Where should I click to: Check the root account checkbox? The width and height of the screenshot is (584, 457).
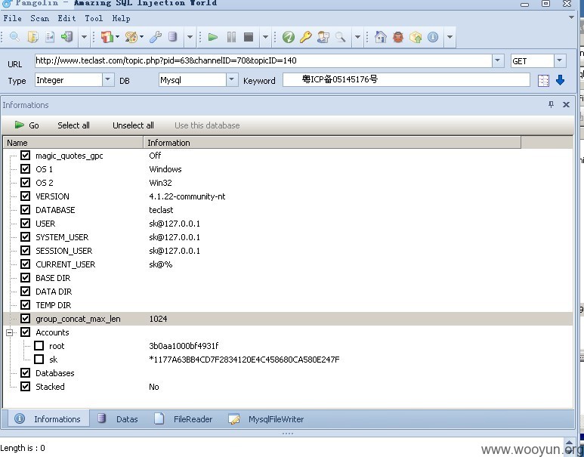click(x=39, y=346)
